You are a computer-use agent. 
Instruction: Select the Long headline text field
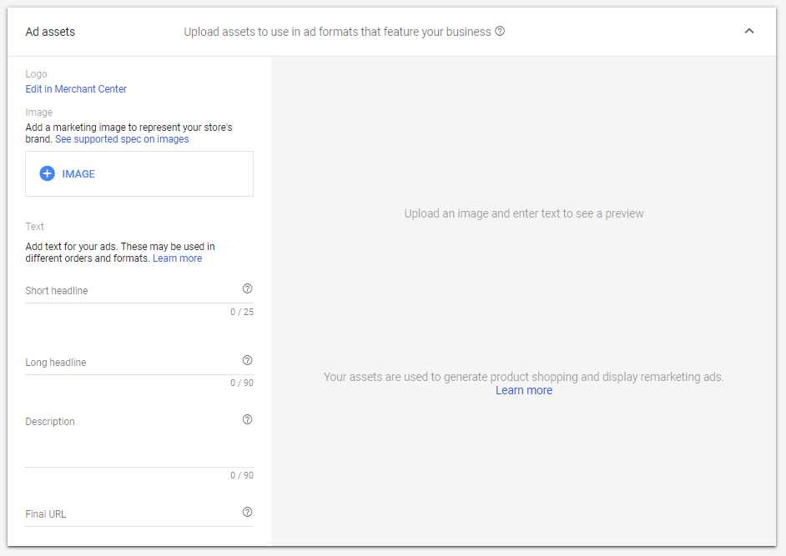(129, 363)
